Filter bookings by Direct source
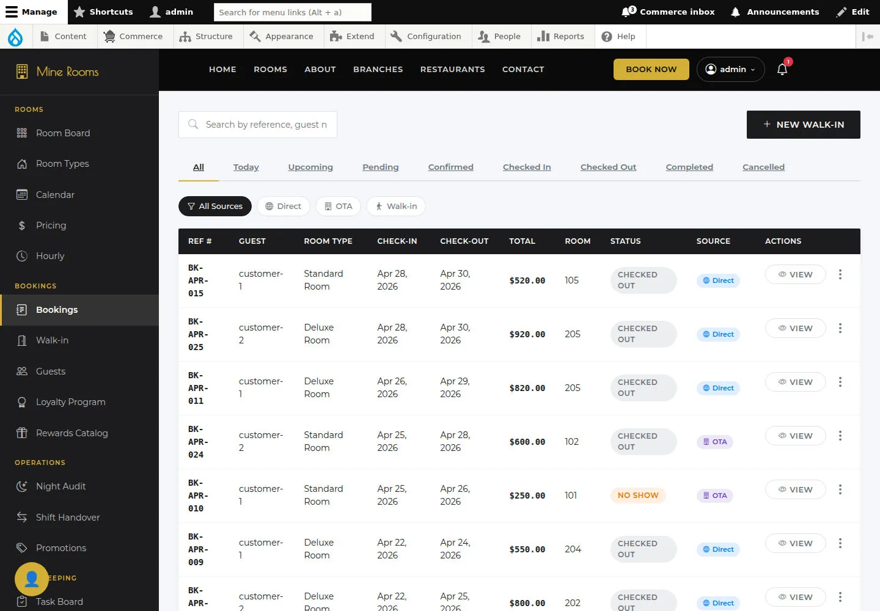This screenshot has width=880, height=611. (284, 207)
